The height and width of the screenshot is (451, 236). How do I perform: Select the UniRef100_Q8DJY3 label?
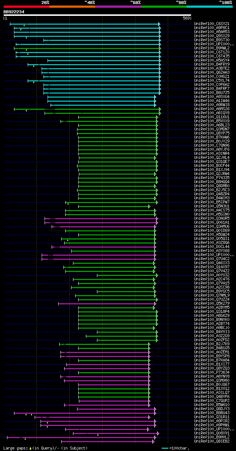[x=212, y=409]
